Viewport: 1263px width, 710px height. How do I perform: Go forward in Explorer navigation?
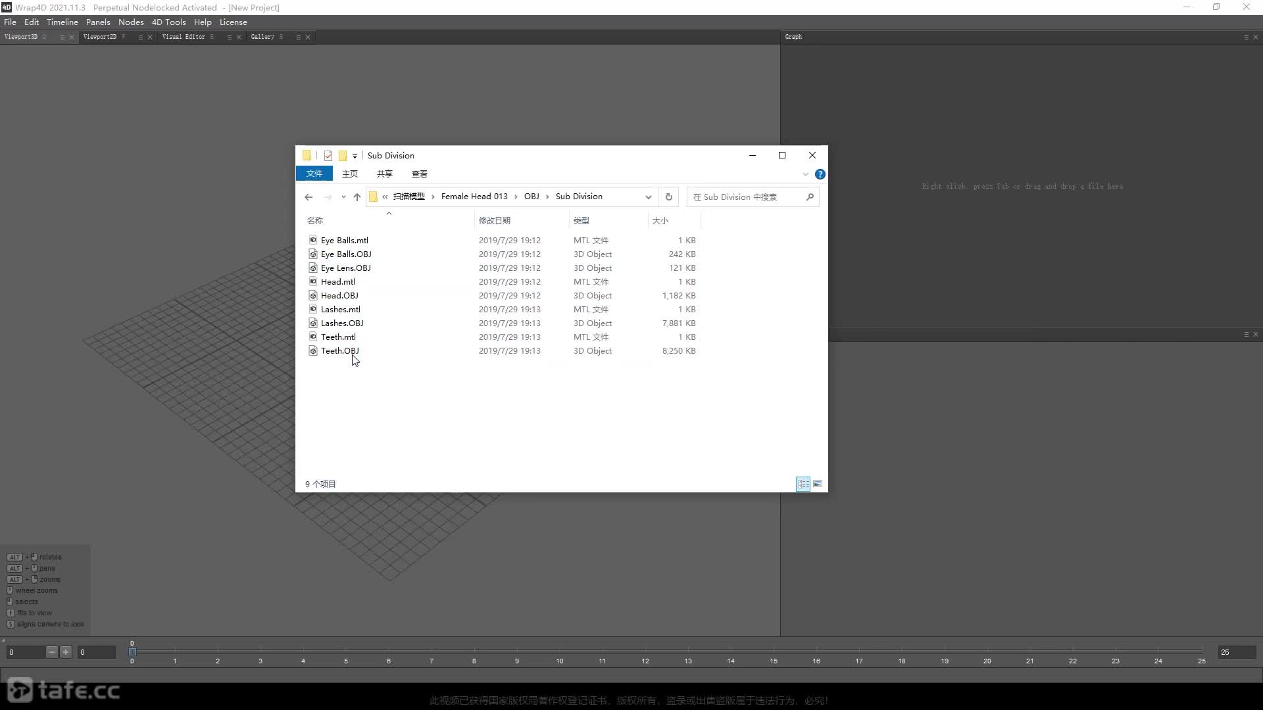(x=328, y=197)
